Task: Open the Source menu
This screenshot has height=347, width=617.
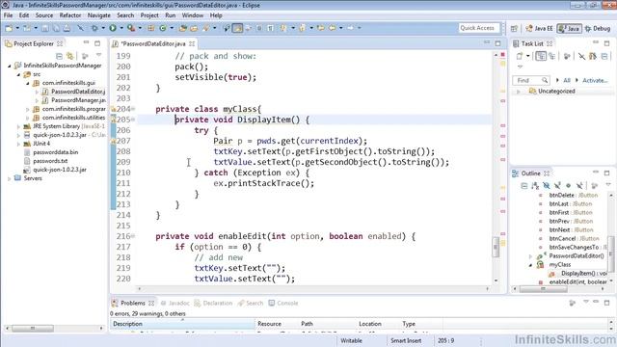Action: [x=44, y=15]
